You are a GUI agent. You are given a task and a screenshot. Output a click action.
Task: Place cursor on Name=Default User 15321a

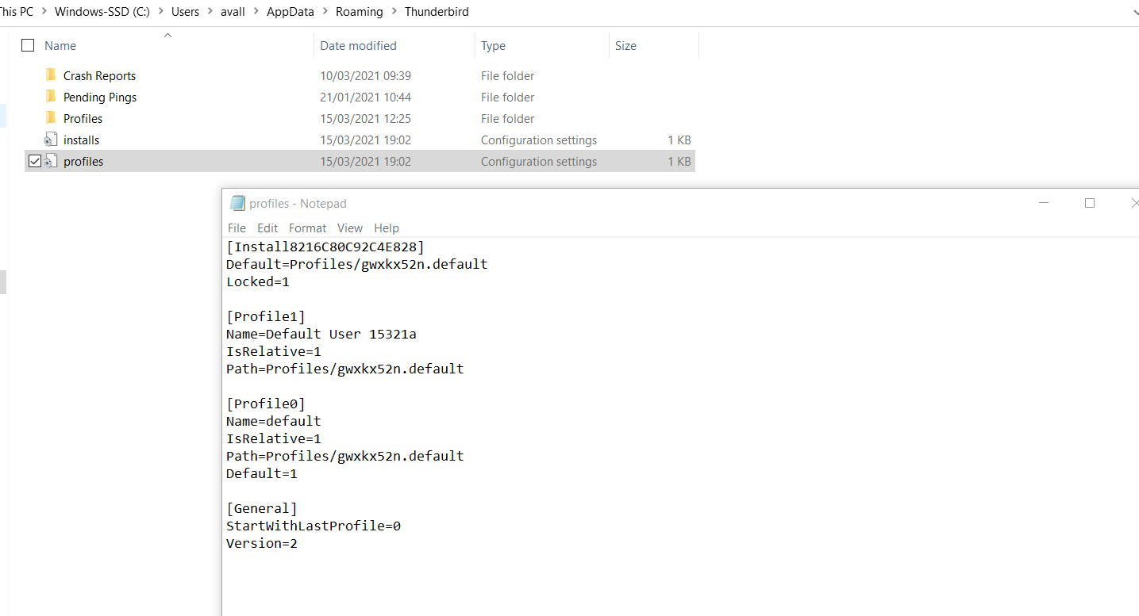point(321,334)
